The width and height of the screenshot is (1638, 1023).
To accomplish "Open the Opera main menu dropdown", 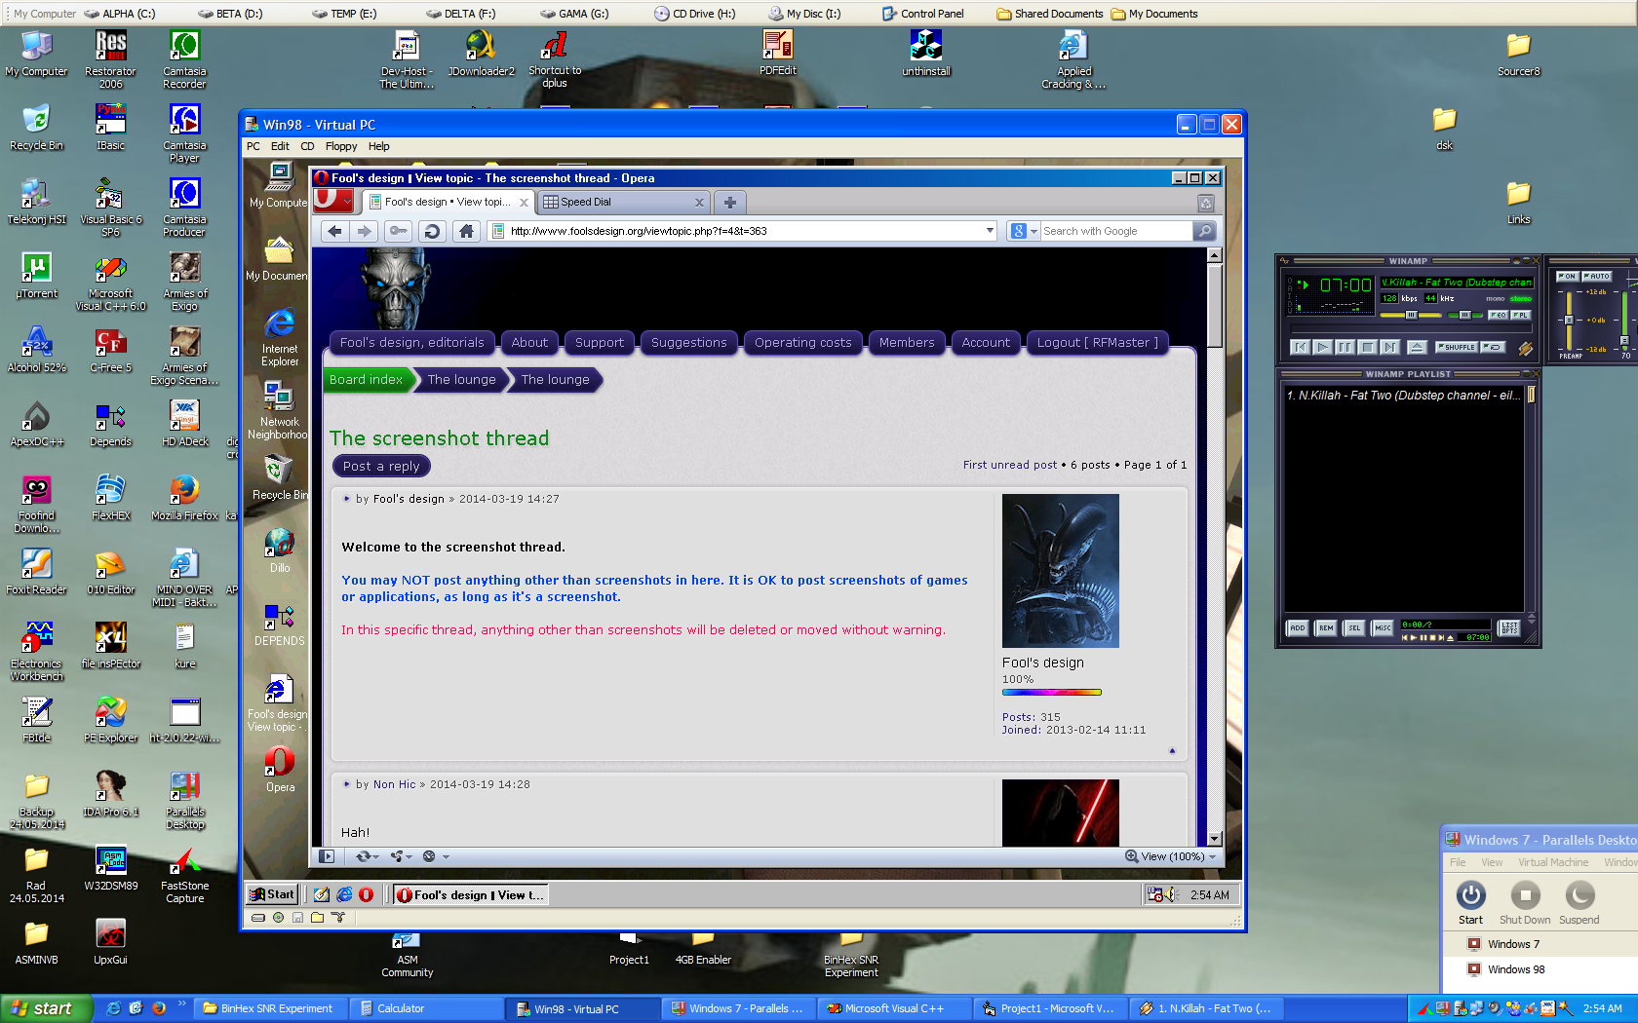I will (334, 201).
